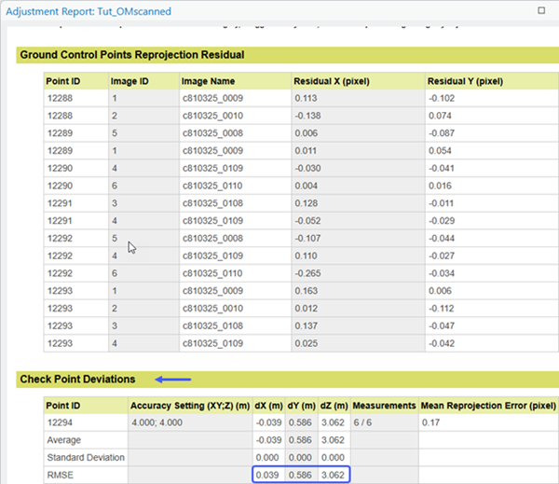Select residual X value -0.107
The image size is (559, 484).
pos(307,238)
